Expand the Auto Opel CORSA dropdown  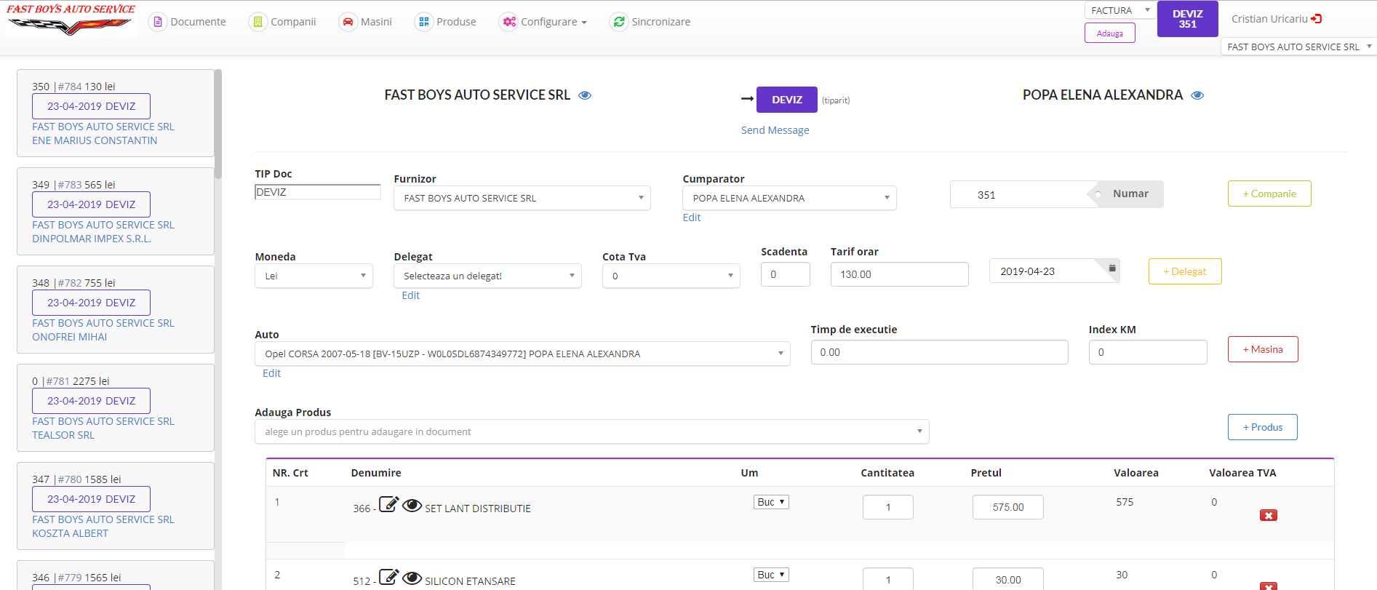pyautogui.click(x=522, y=354)
